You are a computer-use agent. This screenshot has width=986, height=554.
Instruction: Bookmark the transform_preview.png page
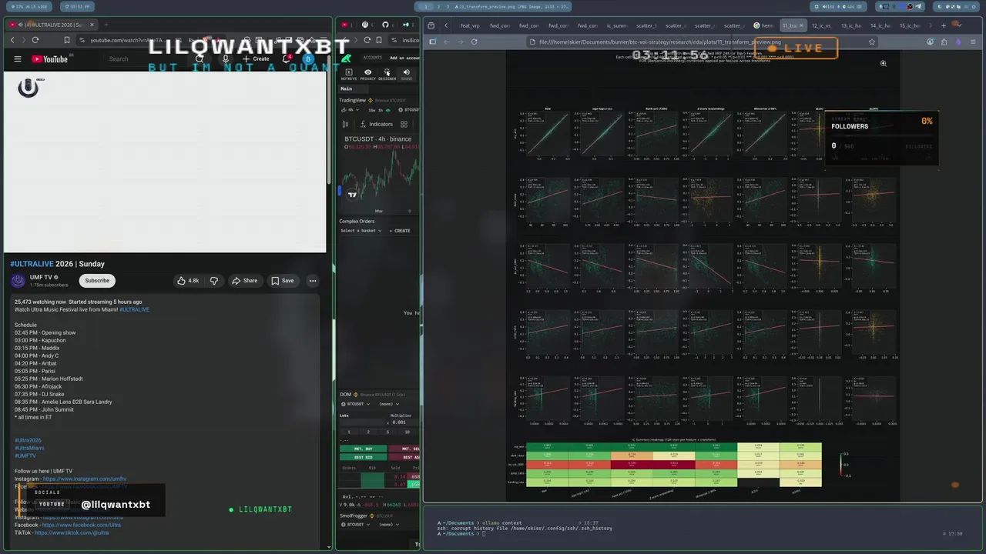(x=872, y=42)
